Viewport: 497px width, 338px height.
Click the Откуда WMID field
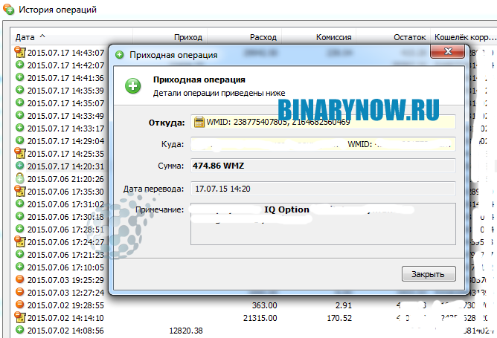pos(323,122)
